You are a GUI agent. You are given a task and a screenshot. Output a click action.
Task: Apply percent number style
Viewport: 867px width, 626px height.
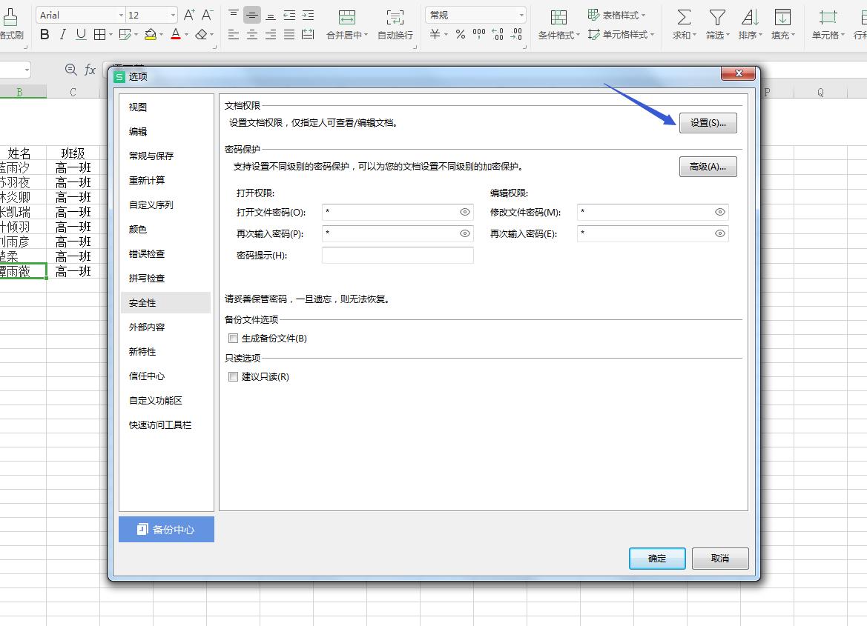coord(460,34)
